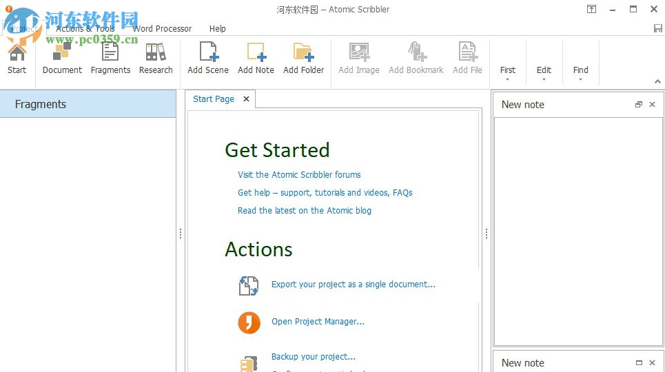Viewport: 665px width, 372px height.
Task: Open the Actions & Tools tab
Action: (x=85, y=28)
